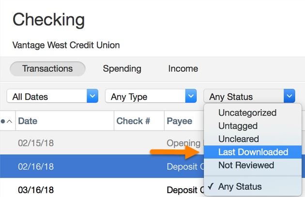Filter by Uncleared status
305x197 pixels.
239,139
